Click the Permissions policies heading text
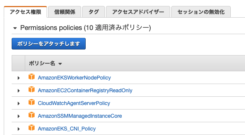The image size is (245, 135). point(85,28)
